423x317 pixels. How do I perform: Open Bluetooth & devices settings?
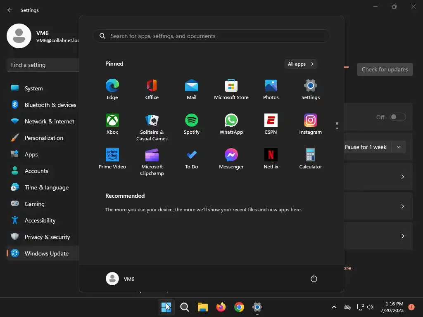(x=43, y=104)
